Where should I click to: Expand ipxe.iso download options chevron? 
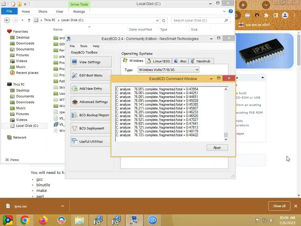[63, 206]
